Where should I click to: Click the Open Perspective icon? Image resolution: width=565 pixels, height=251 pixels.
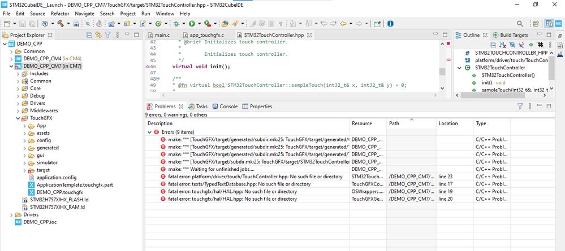(536, 24)
